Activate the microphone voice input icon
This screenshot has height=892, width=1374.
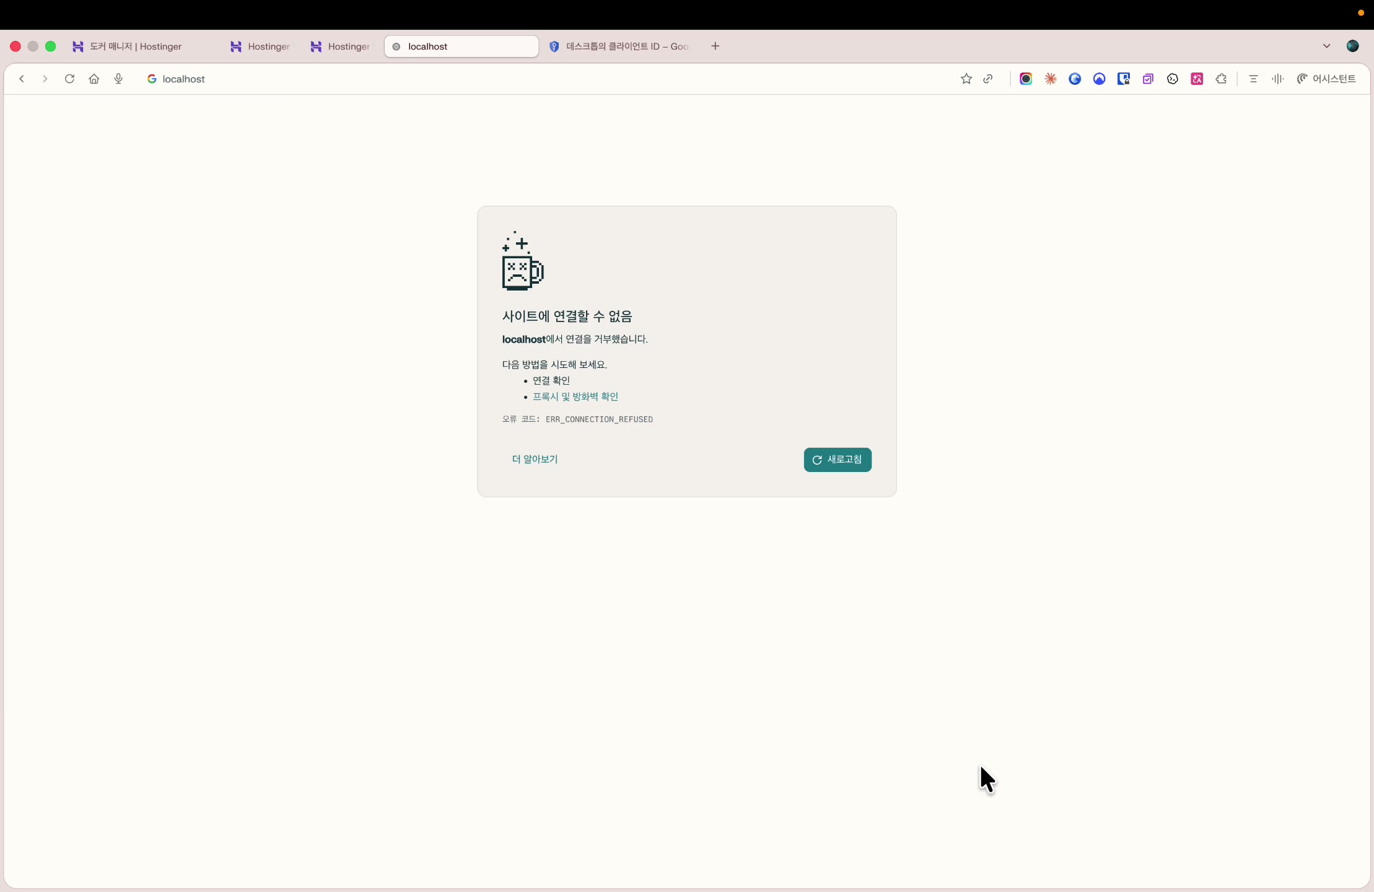pyautogui.click(x=118, y=79)
